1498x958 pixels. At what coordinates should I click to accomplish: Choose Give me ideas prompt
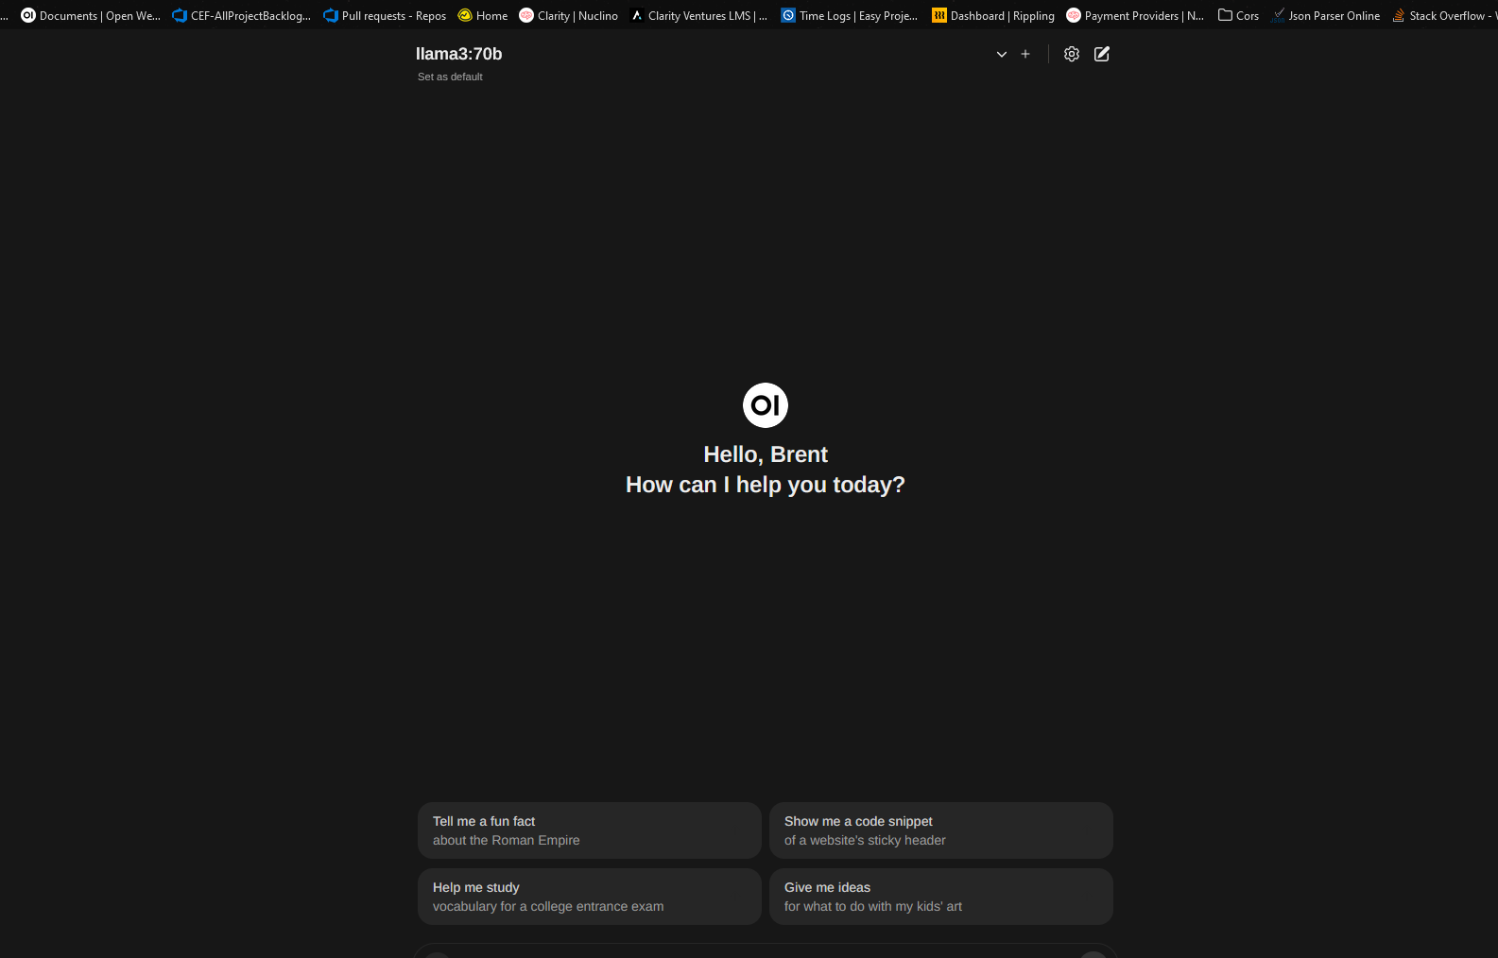[941, 897]
